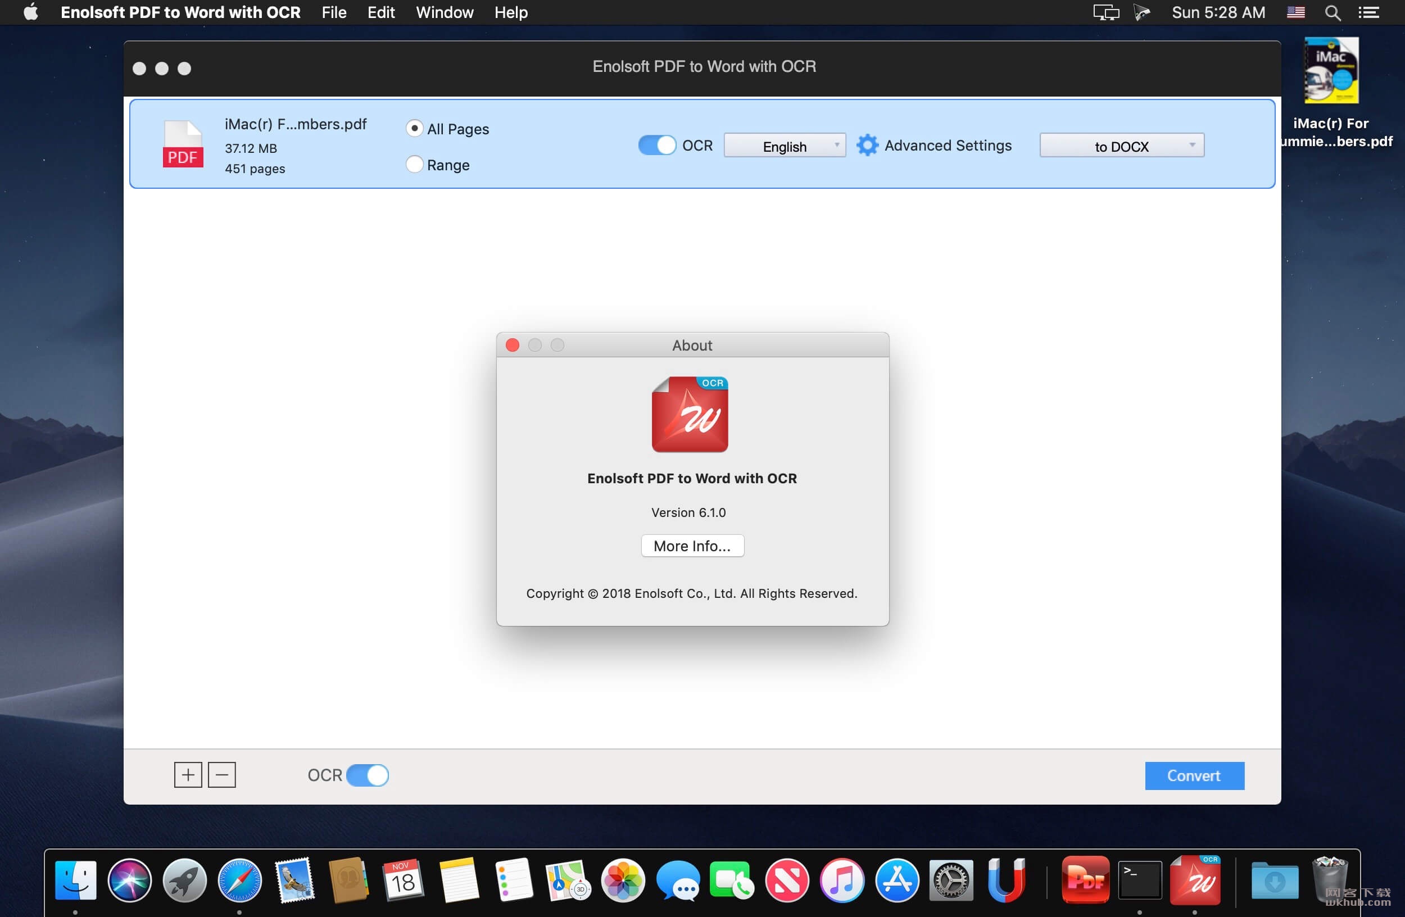Image resolution: width=1405 pixels, height=917 pixels.
Task: Open Notification Center menu bar icon
Action: [1368, 12]
